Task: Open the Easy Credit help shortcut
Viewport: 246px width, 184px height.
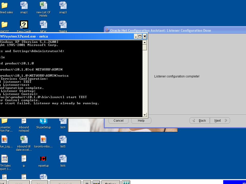Action: click(x=24, y=25)
